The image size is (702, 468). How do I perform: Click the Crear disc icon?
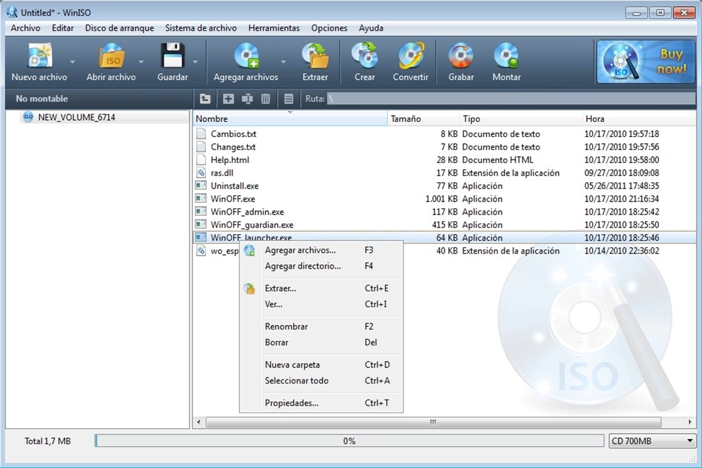click(x=364, y=56)
